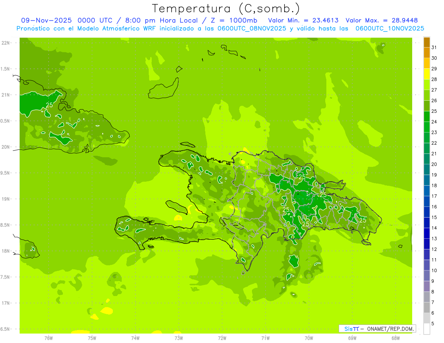Viewport: 444px width, 343px height.
Task: Select the Valor Min. = 23.4613 text
Action: click(x=303, y=20)
